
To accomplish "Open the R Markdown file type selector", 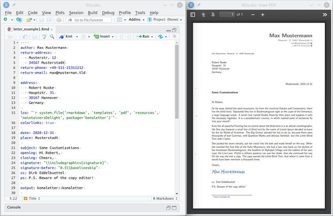I will (163, 198).
